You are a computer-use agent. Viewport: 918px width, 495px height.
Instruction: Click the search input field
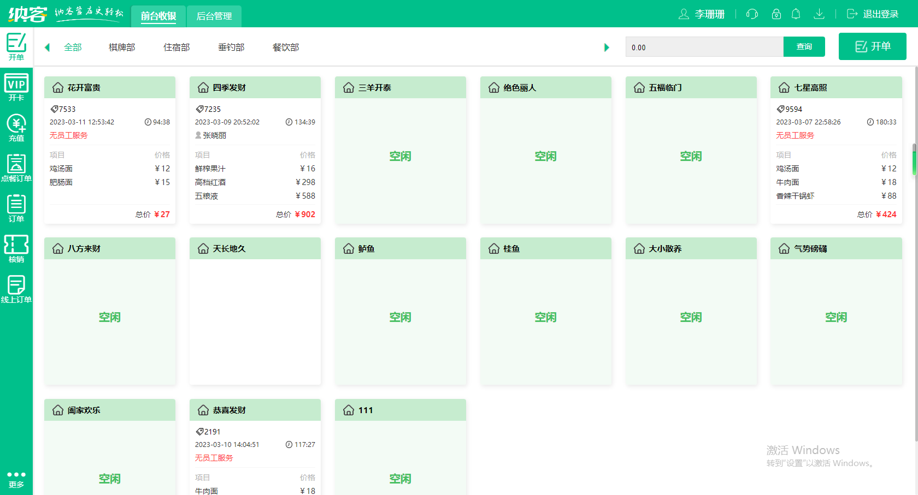pyautogui.click(x=704, y=47)
